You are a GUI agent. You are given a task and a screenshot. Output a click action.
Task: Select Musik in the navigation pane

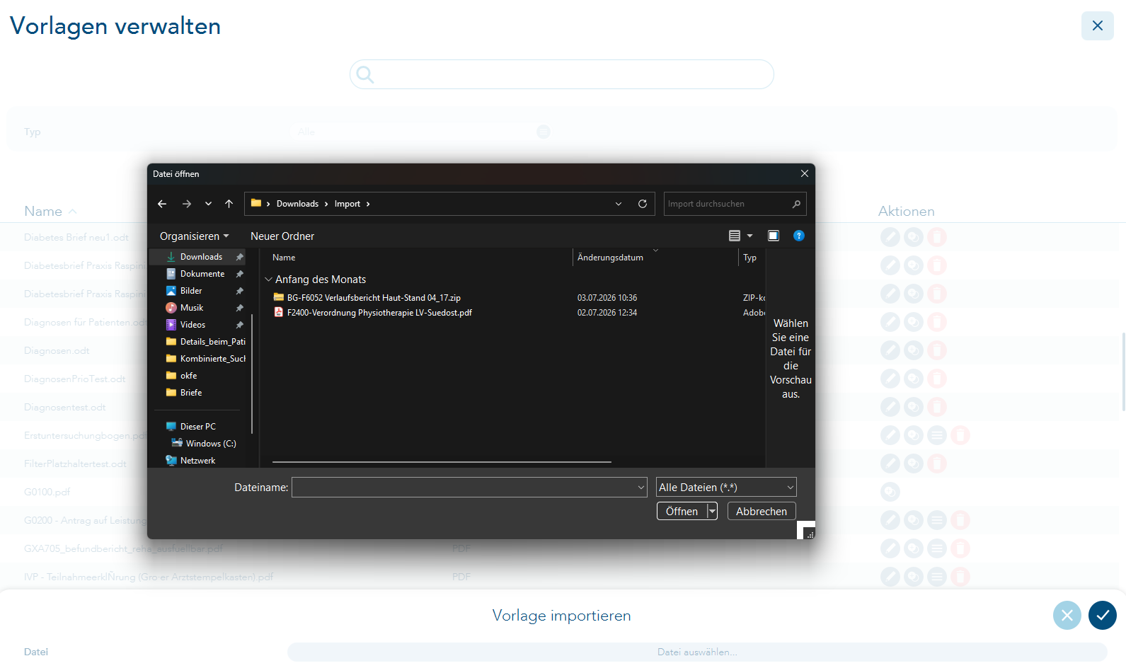point(192,308)
